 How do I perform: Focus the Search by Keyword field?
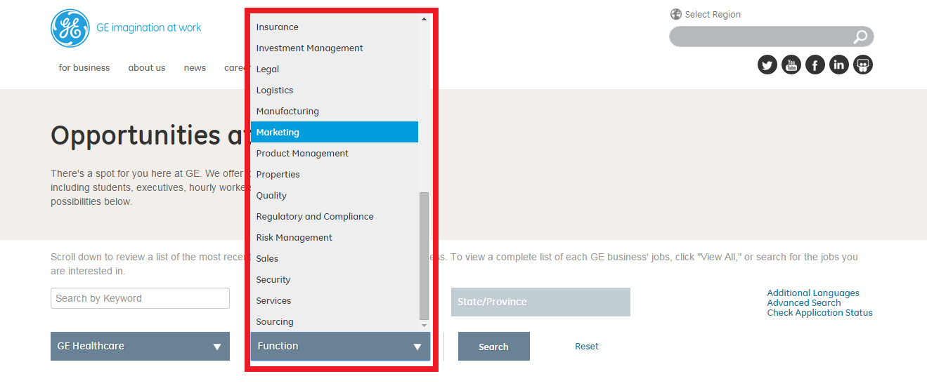pos(140,298)
